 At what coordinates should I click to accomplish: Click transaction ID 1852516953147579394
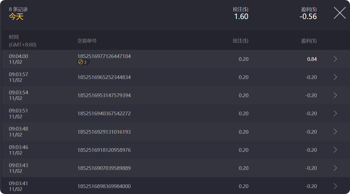(x=104, y=95)
